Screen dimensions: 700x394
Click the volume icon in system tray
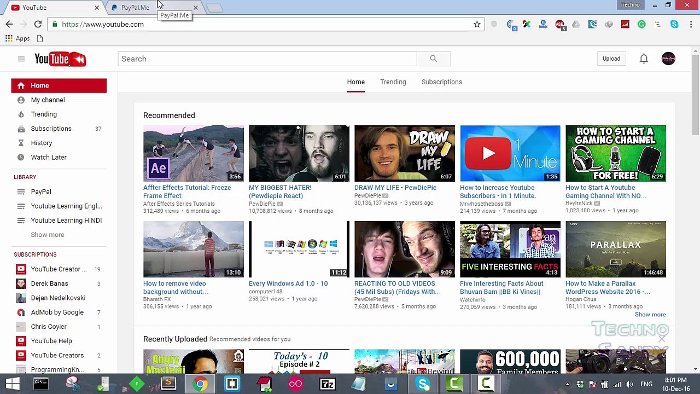[629, 384]
